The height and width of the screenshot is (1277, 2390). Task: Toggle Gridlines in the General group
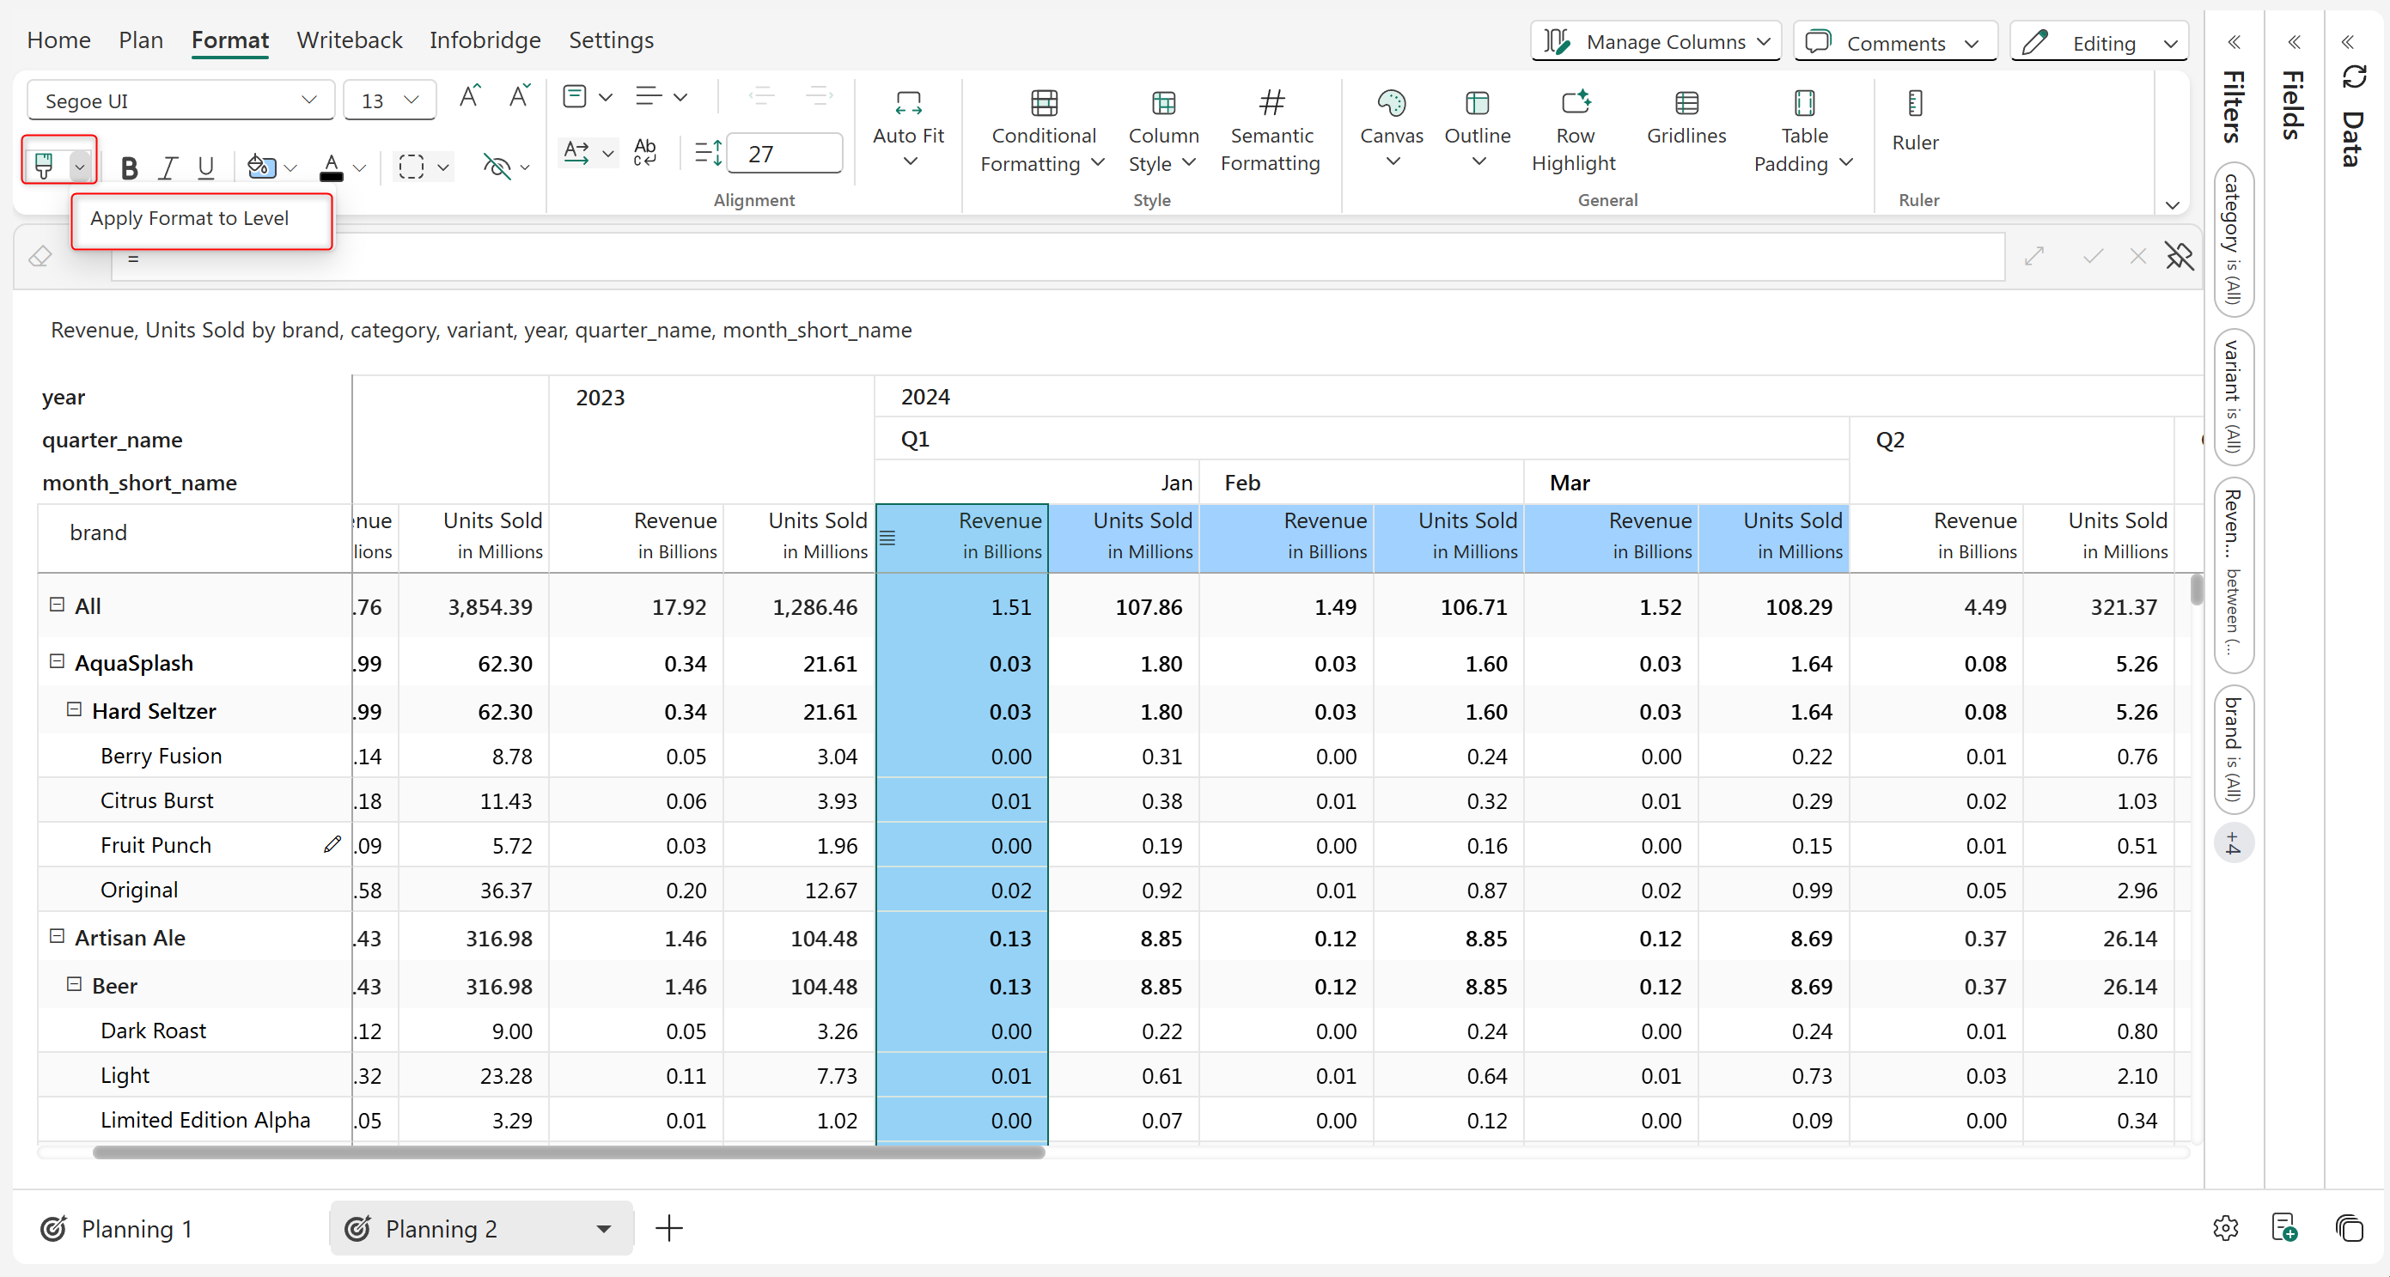click(1686, 118)
